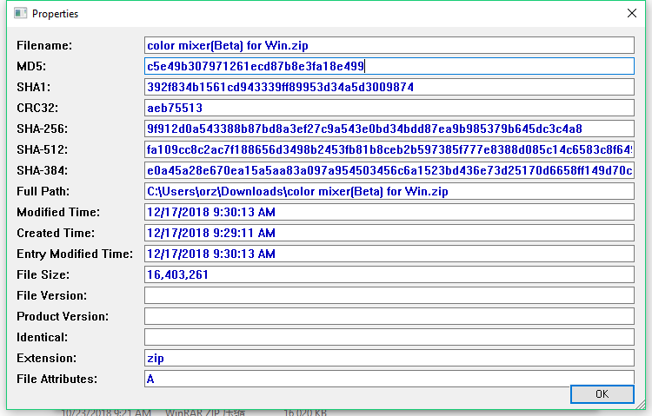This screenshot has width=652, height=416.
Task: Focus the CRC32 value field
Action: pyautogui.click(x=389, y=108)
